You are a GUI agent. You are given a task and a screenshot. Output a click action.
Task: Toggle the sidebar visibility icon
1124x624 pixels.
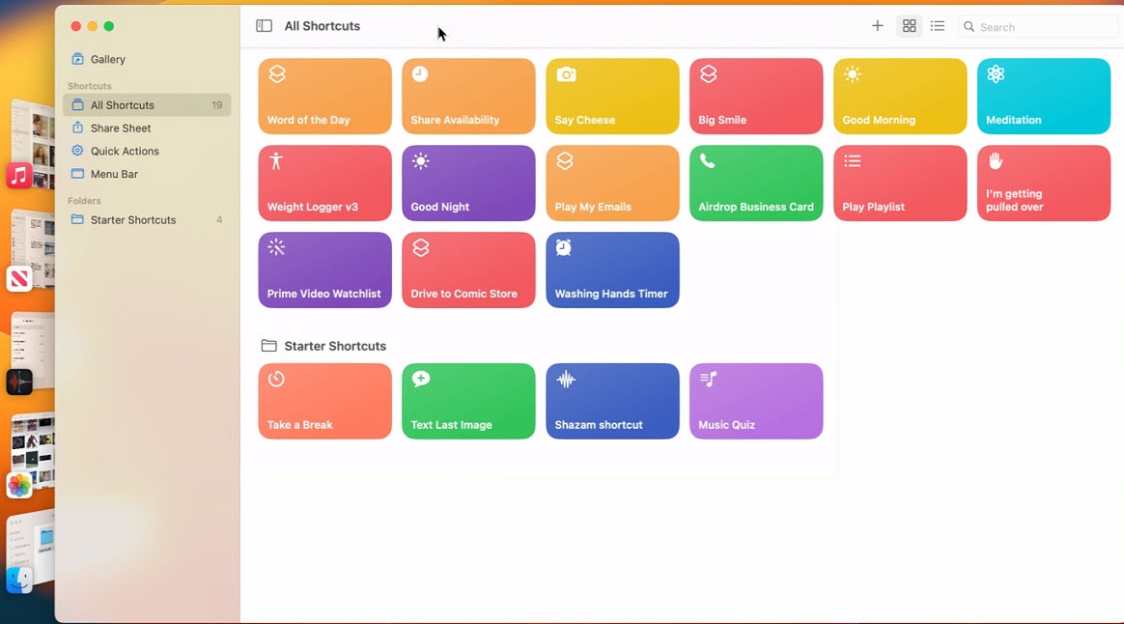(x=264, y=25)
